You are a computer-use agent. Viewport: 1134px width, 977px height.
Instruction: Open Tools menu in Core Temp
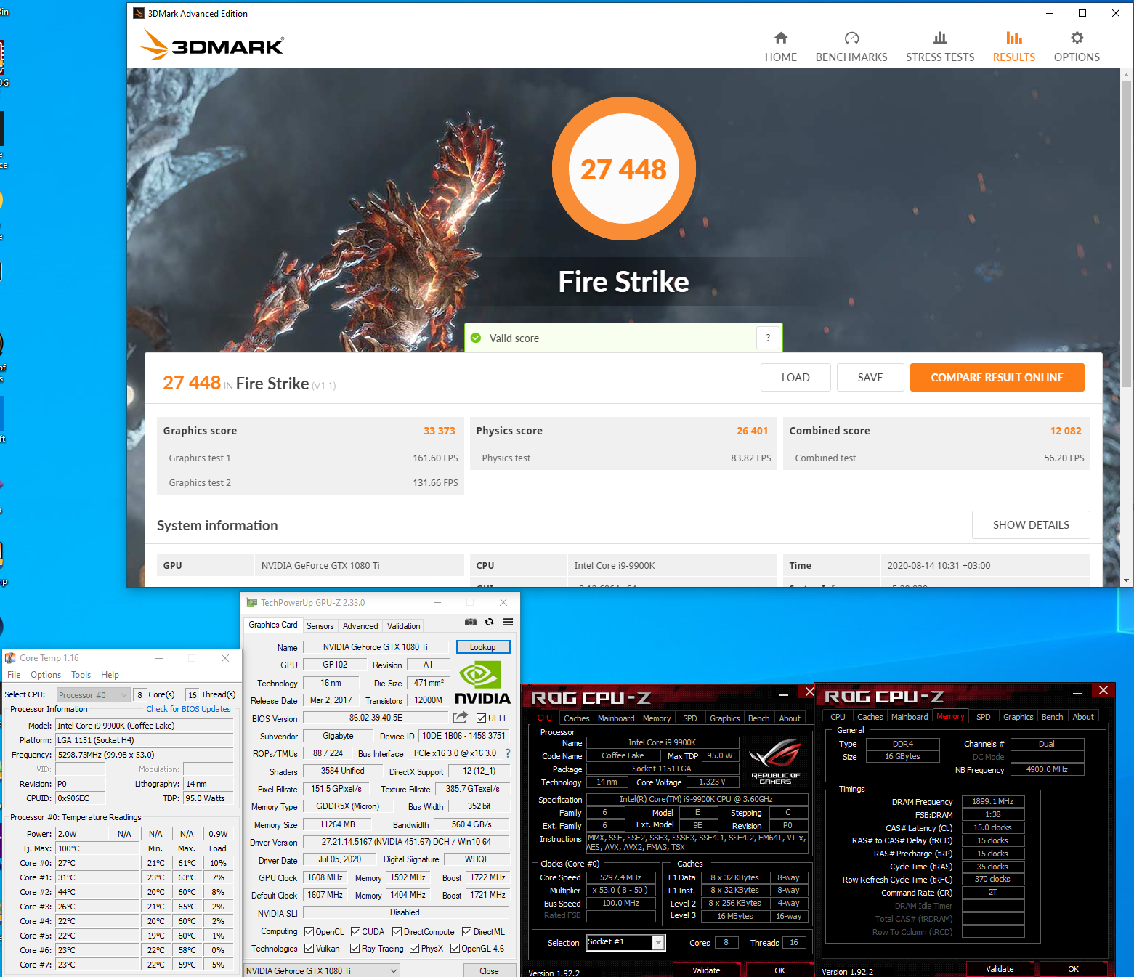81,675
